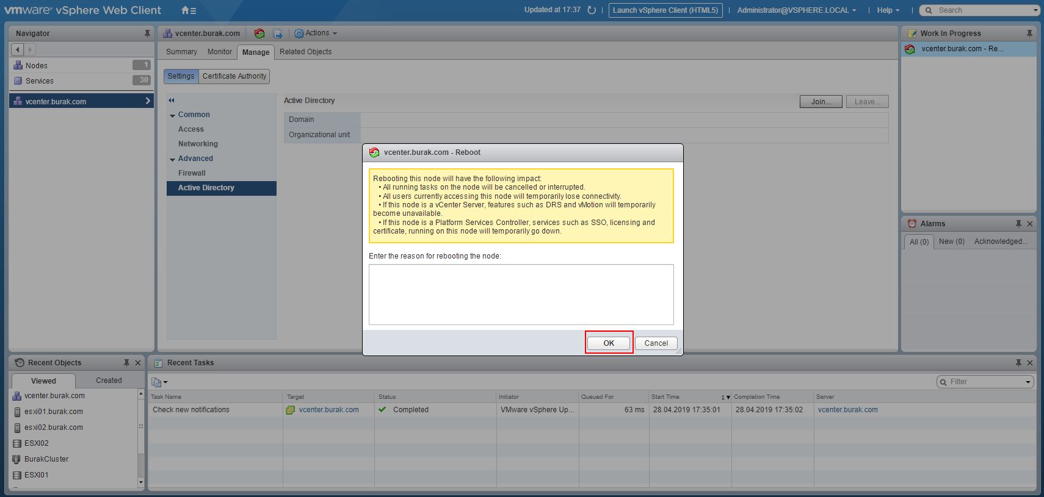Open vcenter.burak.com reboot work-in-progress item
The width and height of the screenshot is (1044, 497).
[968, 49]
